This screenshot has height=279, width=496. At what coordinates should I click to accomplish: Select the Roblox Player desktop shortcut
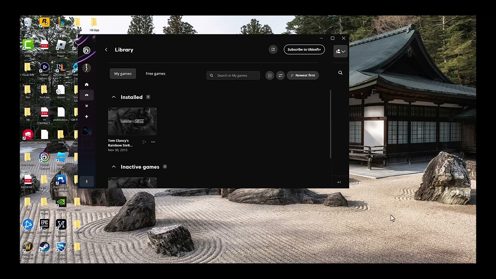(61, 49)
